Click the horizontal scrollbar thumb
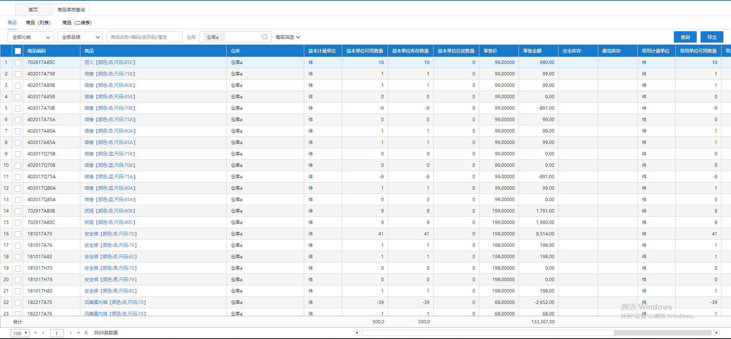The image size is (731, 339). point(488,333)
